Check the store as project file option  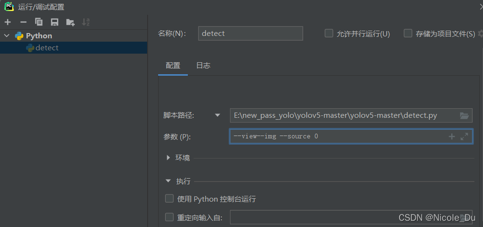[x=408, y=33]
